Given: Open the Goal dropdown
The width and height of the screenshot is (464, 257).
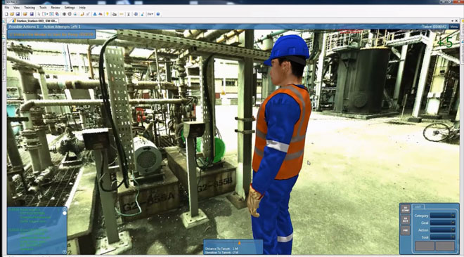Looking at the screenshot, I should [442, 223].
